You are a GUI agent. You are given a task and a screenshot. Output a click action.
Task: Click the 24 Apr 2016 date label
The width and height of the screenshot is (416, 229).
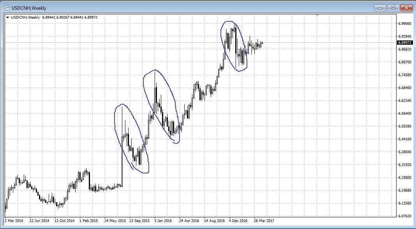(x=189, y=221)
